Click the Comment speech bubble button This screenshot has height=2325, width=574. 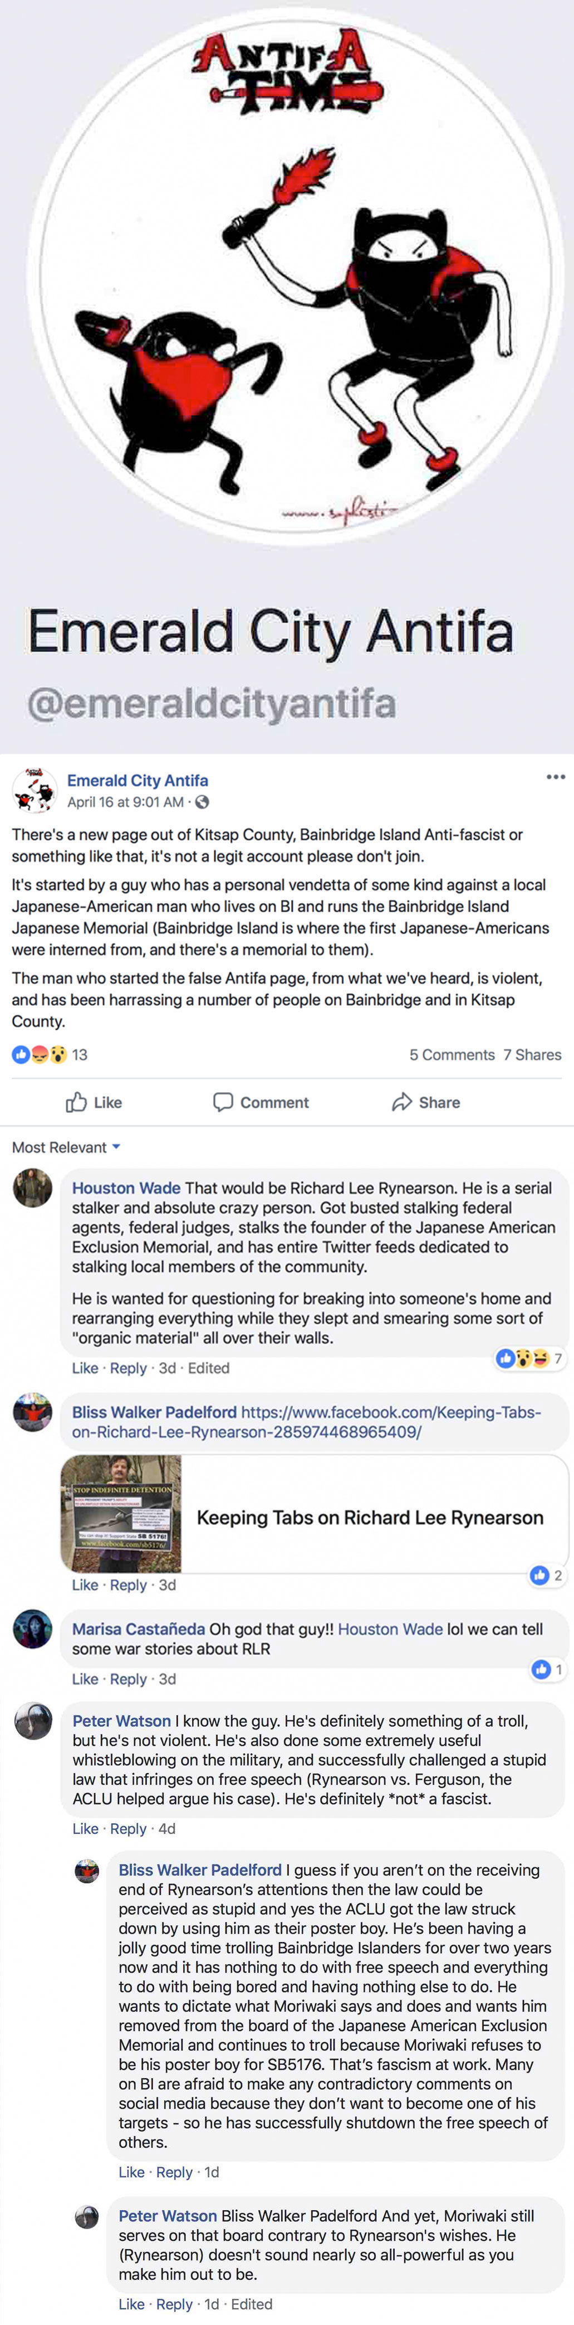click(261, 1102)
